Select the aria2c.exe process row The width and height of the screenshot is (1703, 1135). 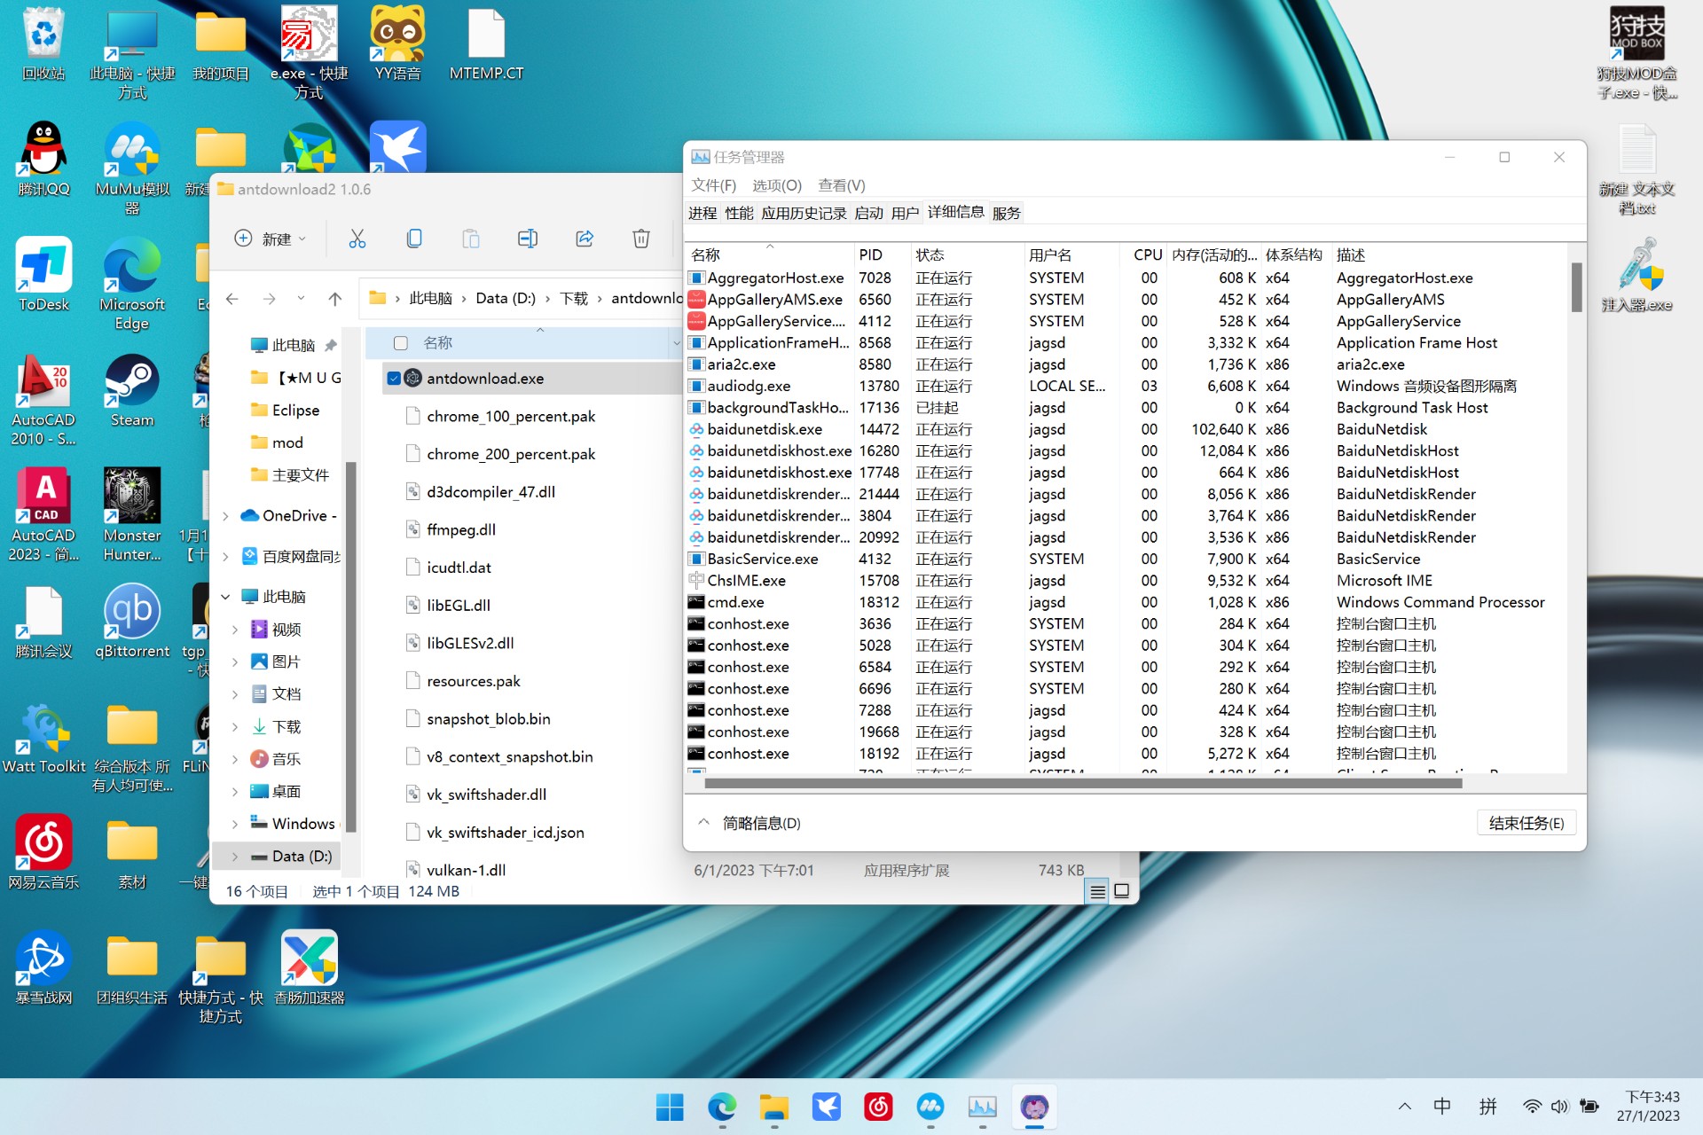click(x=1126, y=364)
